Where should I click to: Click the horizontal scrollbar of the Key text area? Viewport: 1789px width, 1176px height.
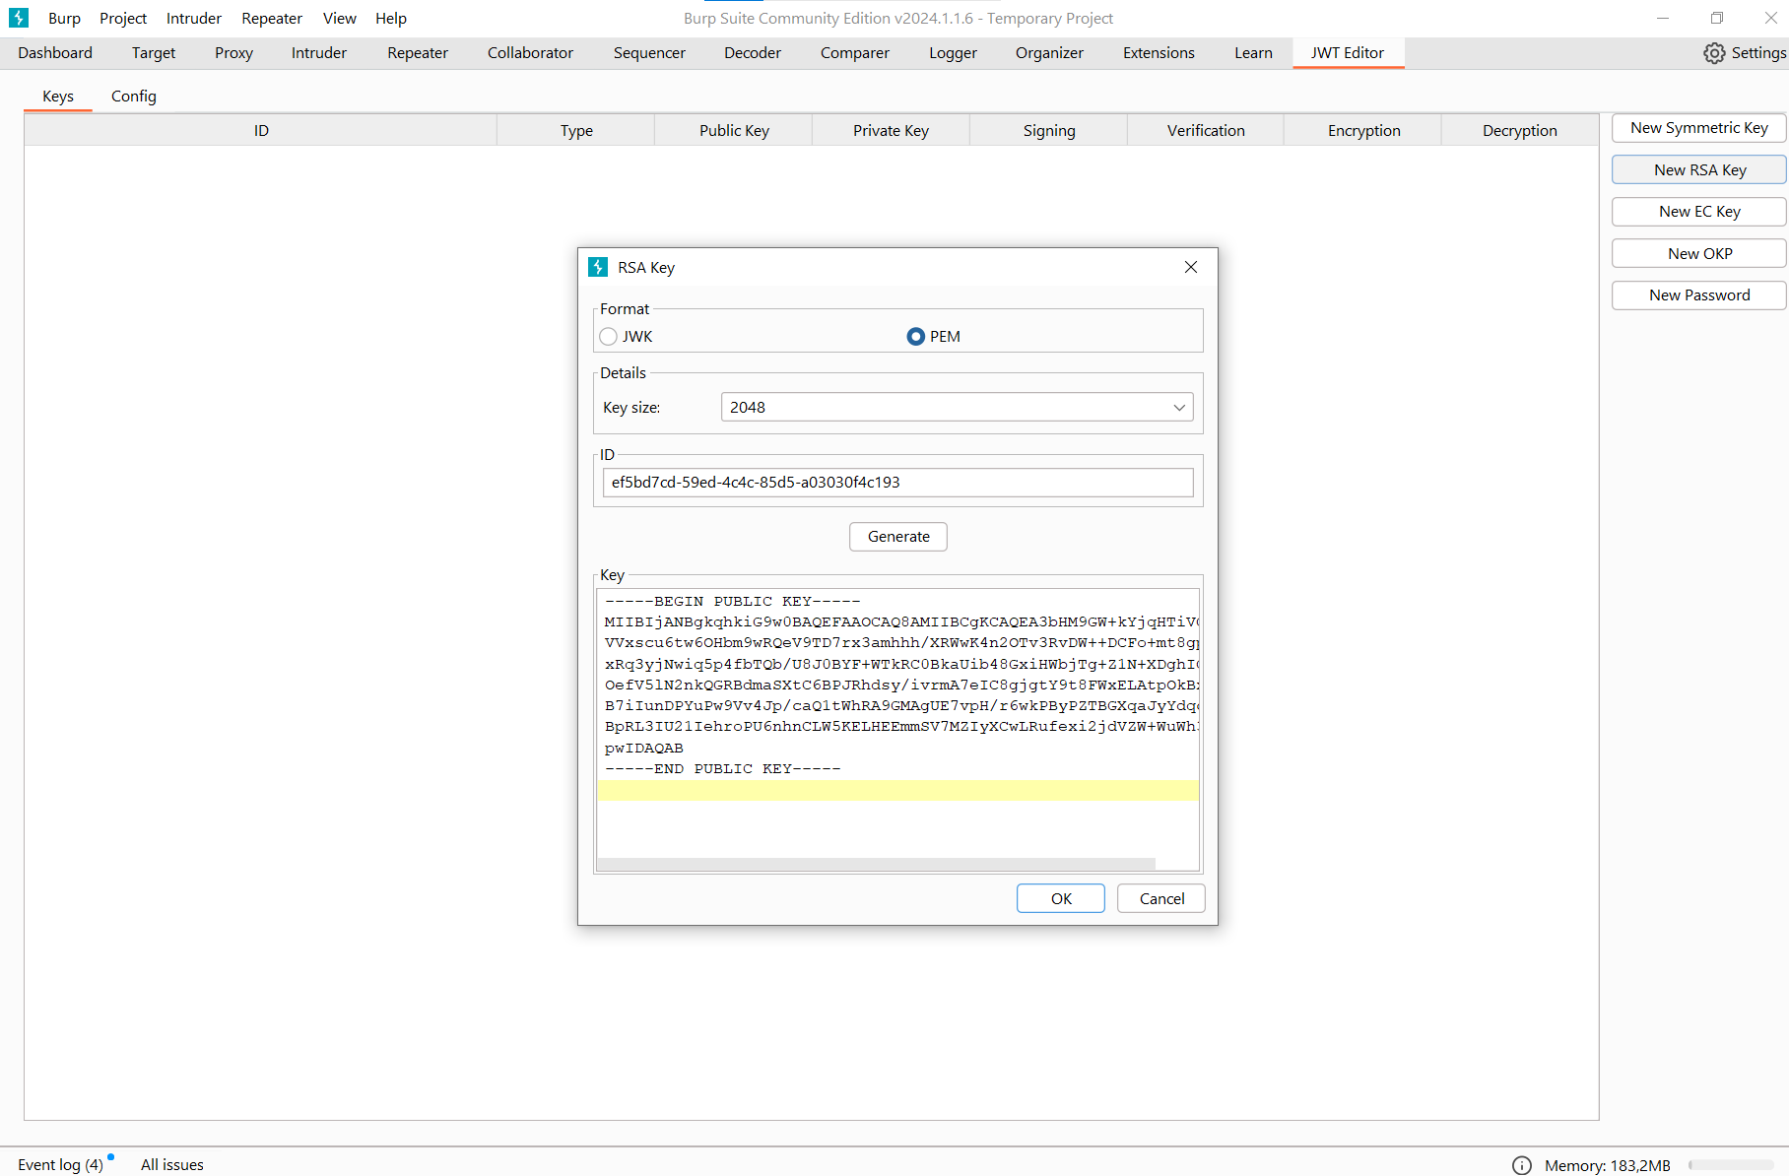click(x=876, y=864)
